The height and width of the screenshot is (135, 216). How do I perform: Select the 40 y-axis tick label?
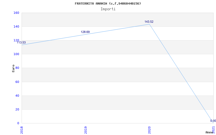pos(17,96)
